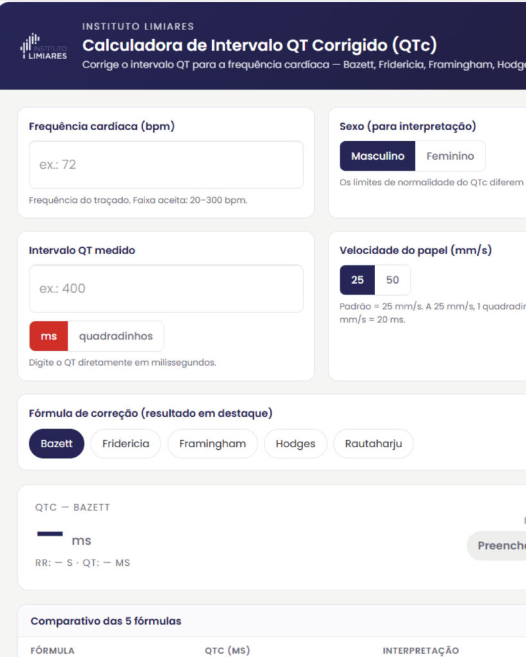Click the QTC (MS) column header
526x657 pixels.
227,651
